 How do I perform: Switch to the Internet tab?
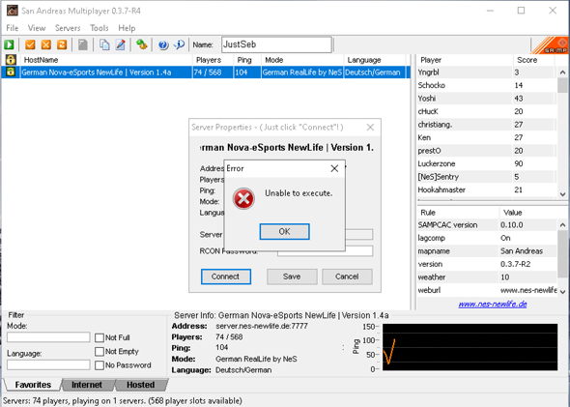87,385
